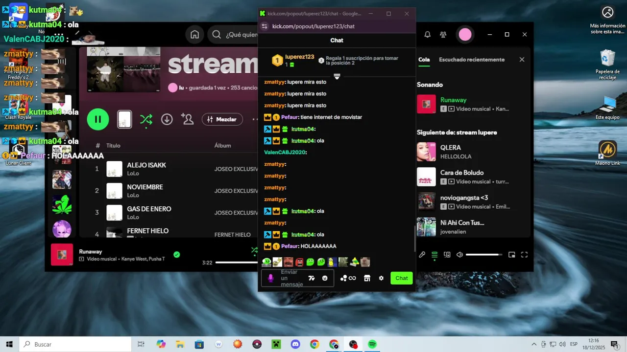Image resolution: width=627 pixels, height=352 pixels.
Task: Click the download playlist icon
Action: [167, 119]
